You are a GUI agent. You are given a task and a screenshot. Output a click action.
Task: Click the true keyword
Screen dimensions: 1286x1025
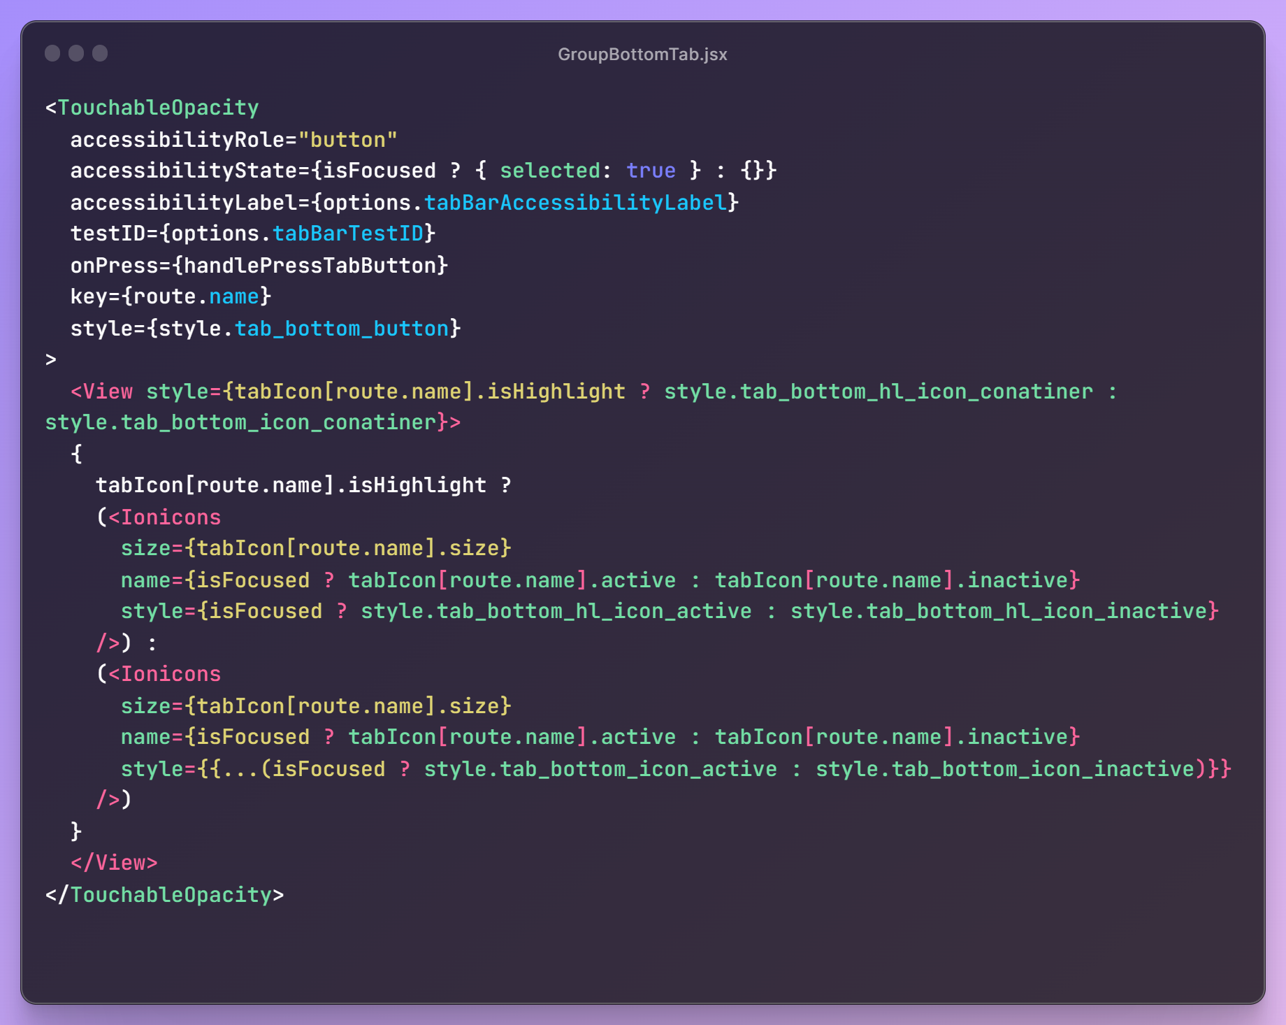651,171
